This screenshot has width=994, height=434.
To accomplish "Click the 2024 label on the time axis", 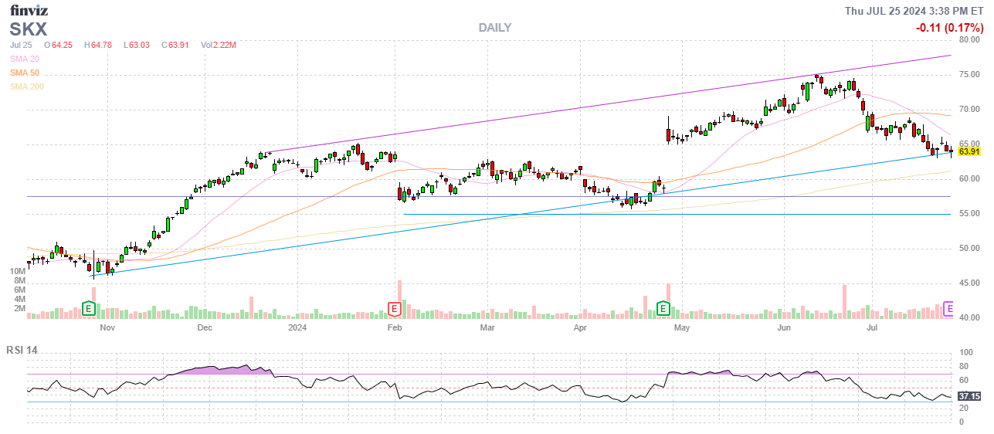I will click(297, 327).
